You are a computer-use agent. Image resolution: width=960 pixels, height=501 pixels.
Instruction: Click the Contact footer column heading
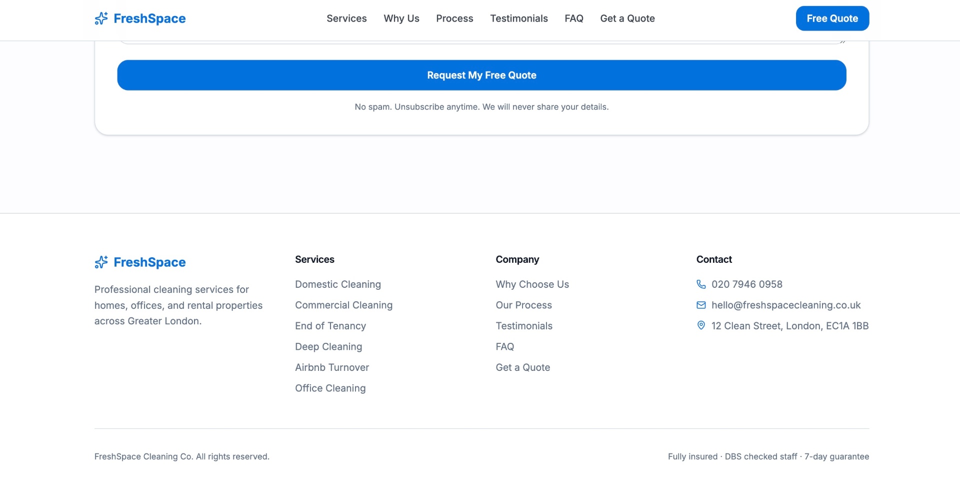point(714,259)
